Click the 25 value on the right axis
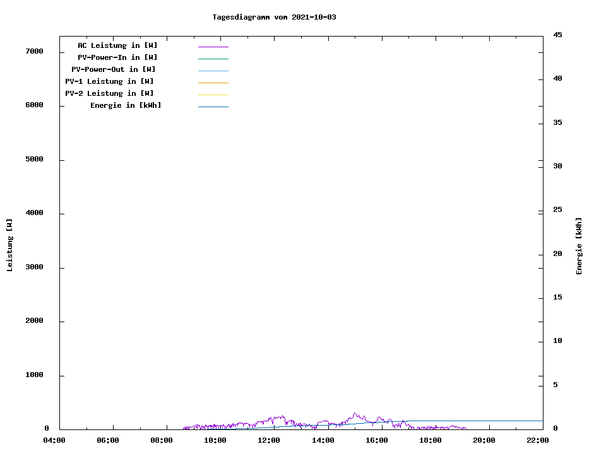Screen dimensions: 606x454 [x=557, y=209]
